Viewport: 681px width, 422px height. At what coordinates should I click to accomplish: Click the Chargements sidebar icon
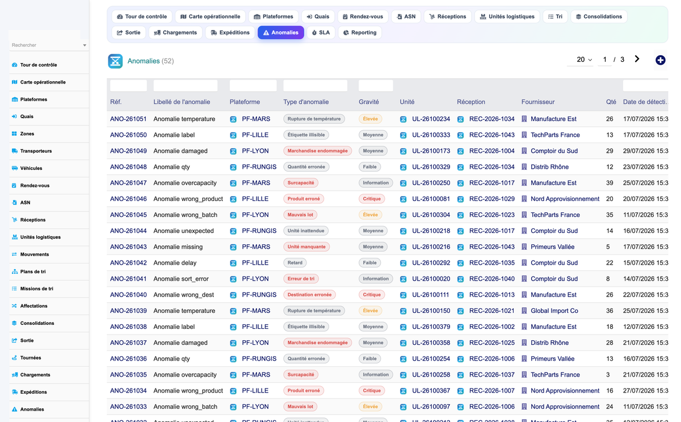pyautogui.click(x=14, y=375)
